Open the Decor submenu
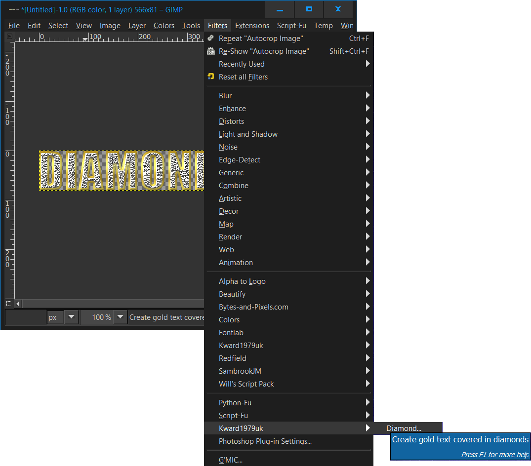The height and width of the screenshot is (466, 531). (288, 211)
